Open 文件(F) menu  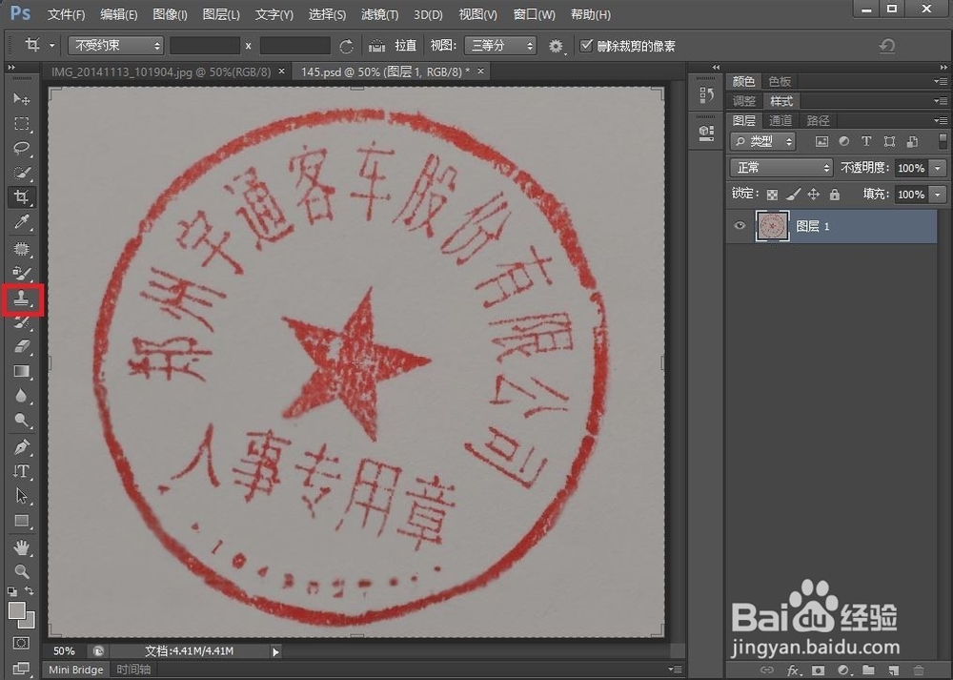point(66,14)
